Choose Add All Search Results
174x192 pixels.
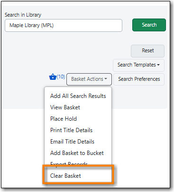[x=78, y=96]
